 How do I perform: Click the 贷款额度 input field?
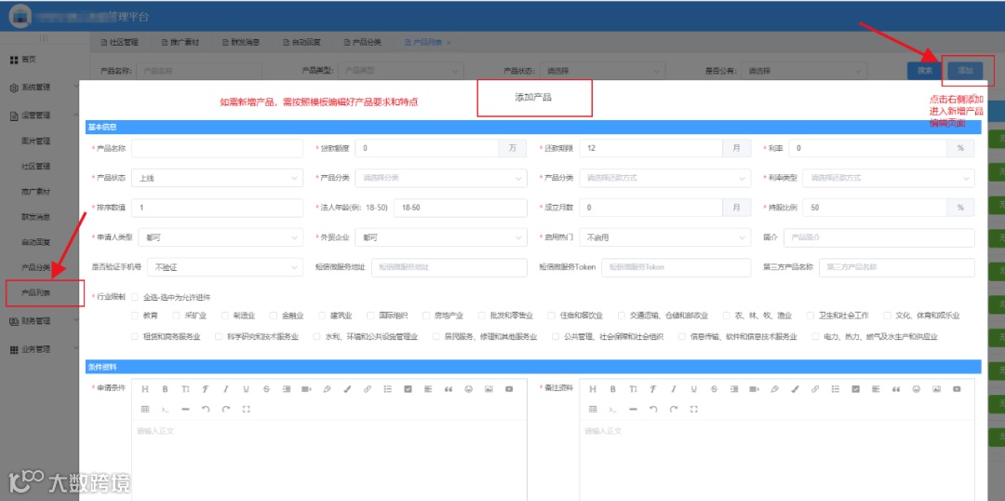pyautogui.click(x=427, y=148)
